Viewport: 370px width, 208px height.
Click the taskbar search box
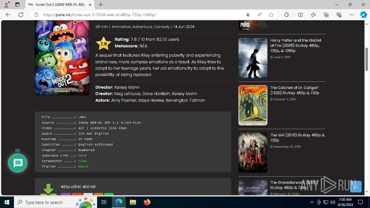(55, 202)
